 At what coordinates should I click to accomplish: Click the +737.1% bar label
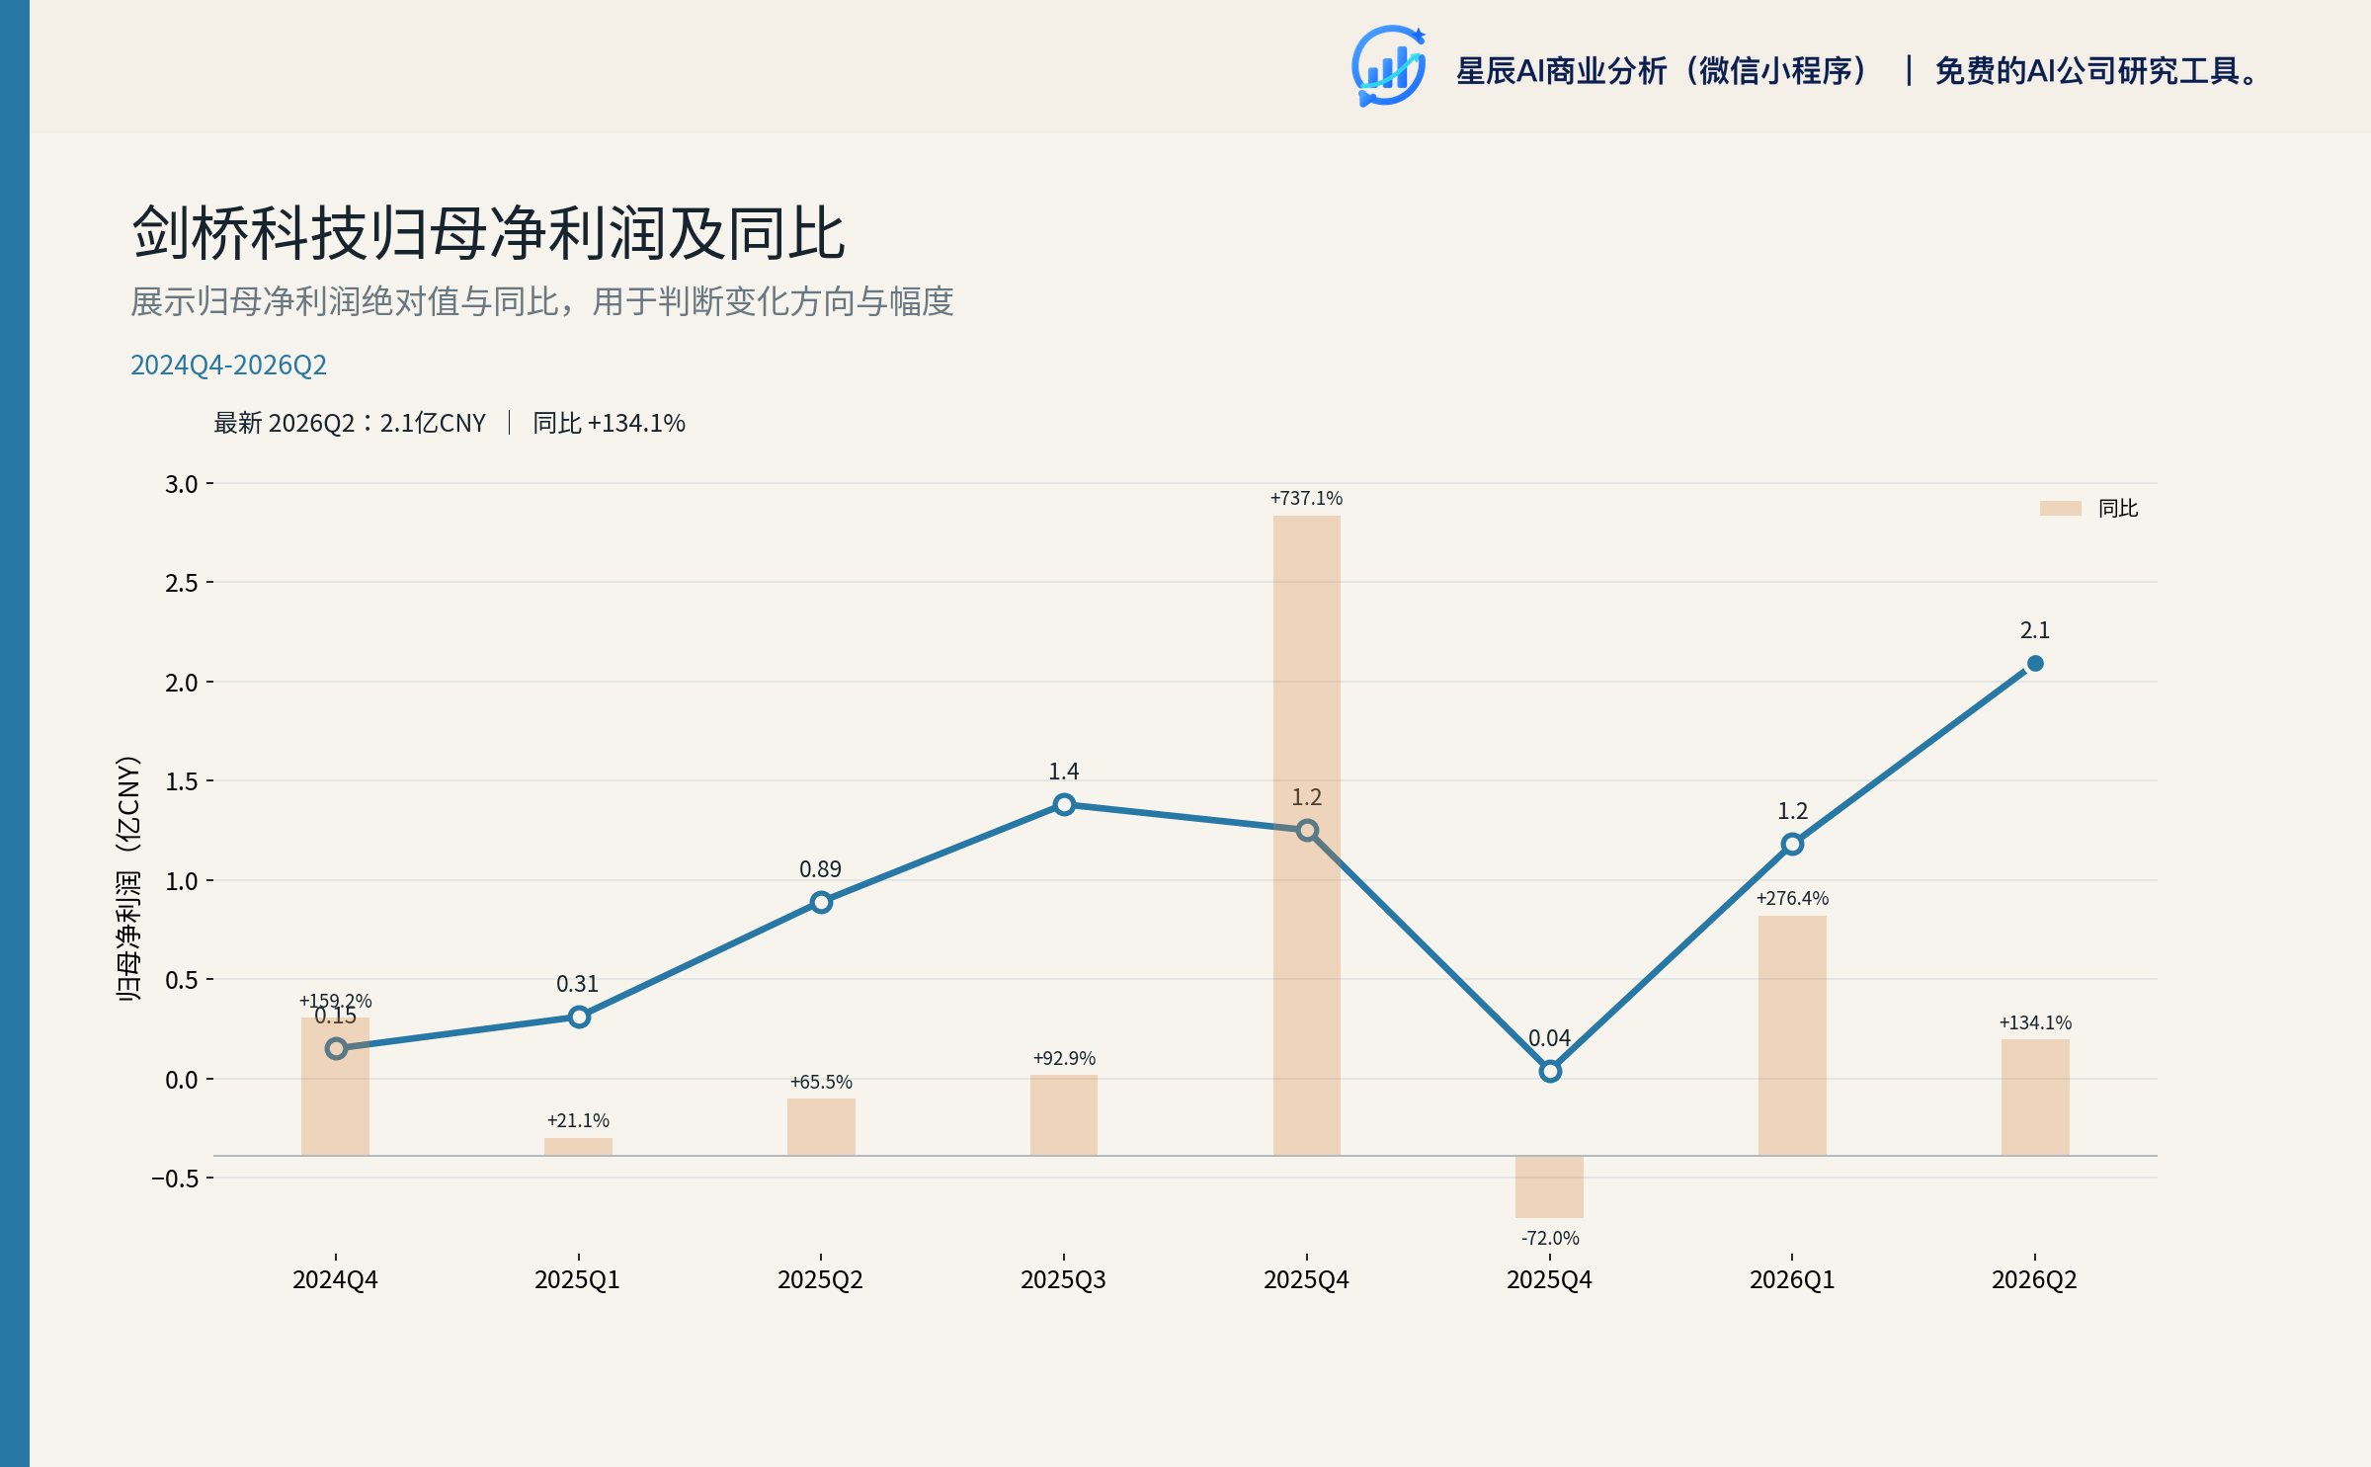point(1306,498)
